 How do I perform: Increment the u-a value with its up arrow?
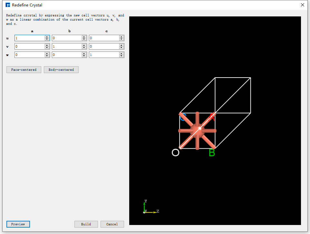coord(47,36)
